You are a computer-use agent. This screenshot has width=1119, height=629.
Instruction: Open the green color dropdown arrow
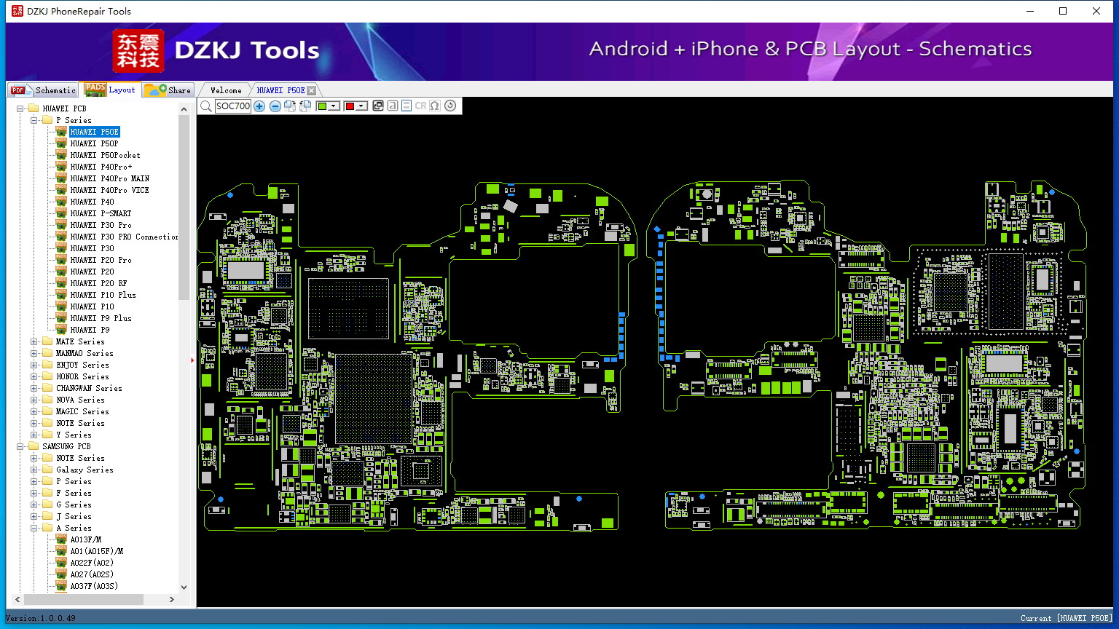coord(334,106)
